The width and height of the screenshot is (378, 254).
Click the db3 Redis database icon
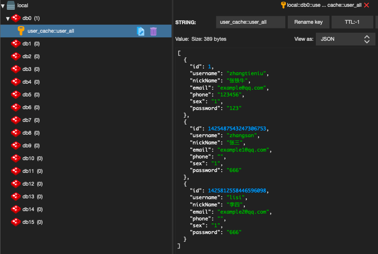pyautogui.click(x=16, y=69)
